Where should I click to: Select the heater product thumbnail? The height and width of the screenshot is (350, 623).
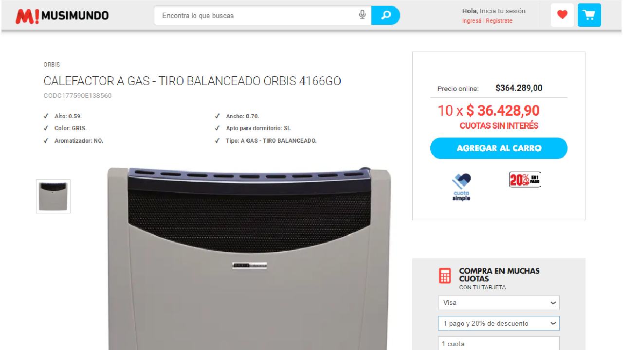coord(53,196)
